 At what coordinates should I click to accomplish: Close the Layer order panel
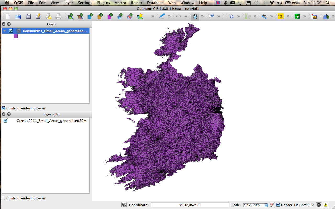4,114
